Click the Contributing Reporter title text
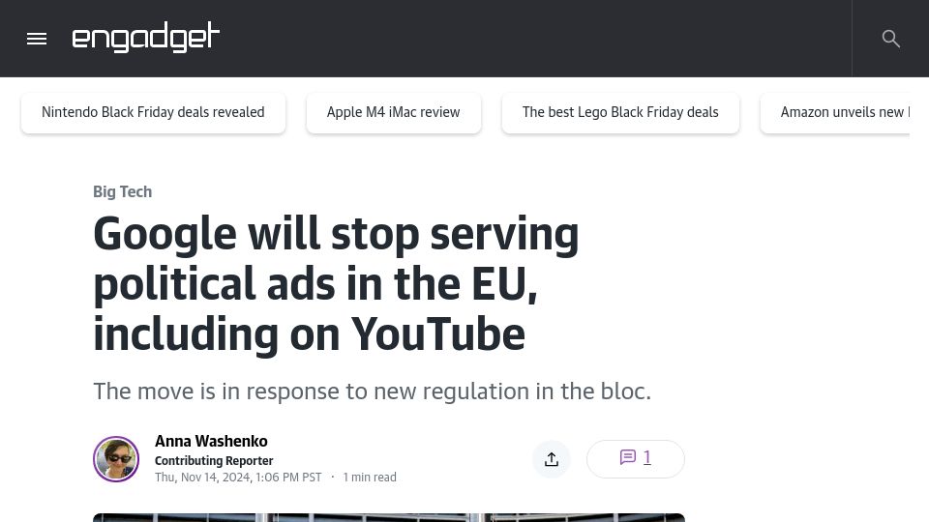The height and width of the screenshot is (522, 929). tap(214, 461)
